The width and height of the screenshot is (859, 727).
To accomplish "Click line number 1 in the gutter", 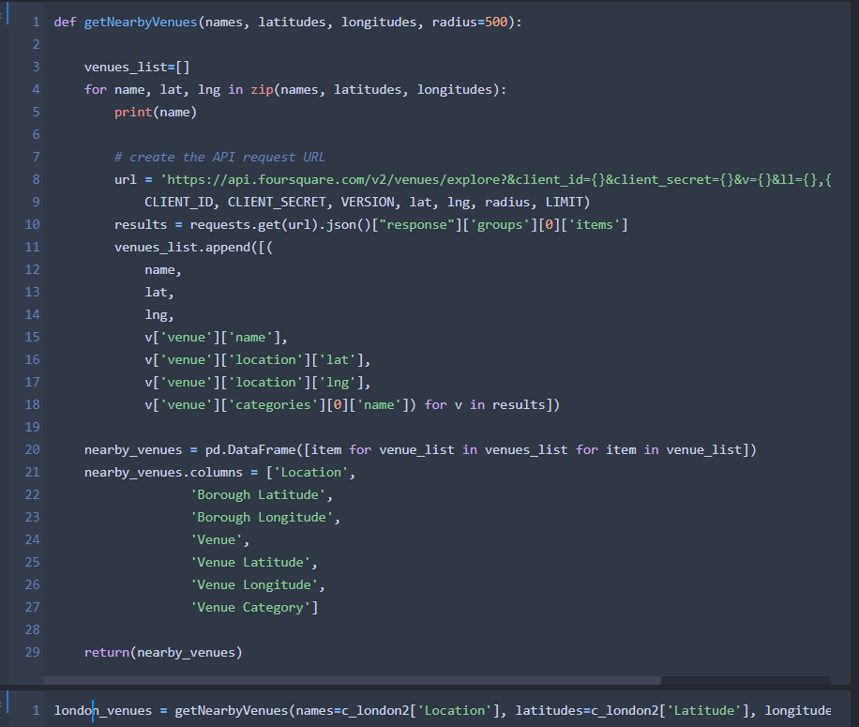I will click(35, 22).
